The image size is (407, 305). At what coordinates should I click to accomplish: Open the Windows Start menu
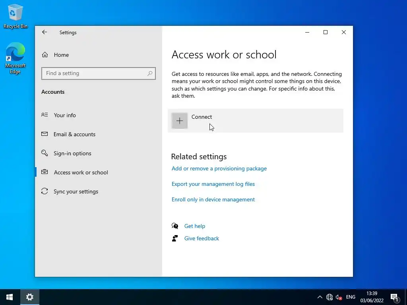tap(10, 297)
